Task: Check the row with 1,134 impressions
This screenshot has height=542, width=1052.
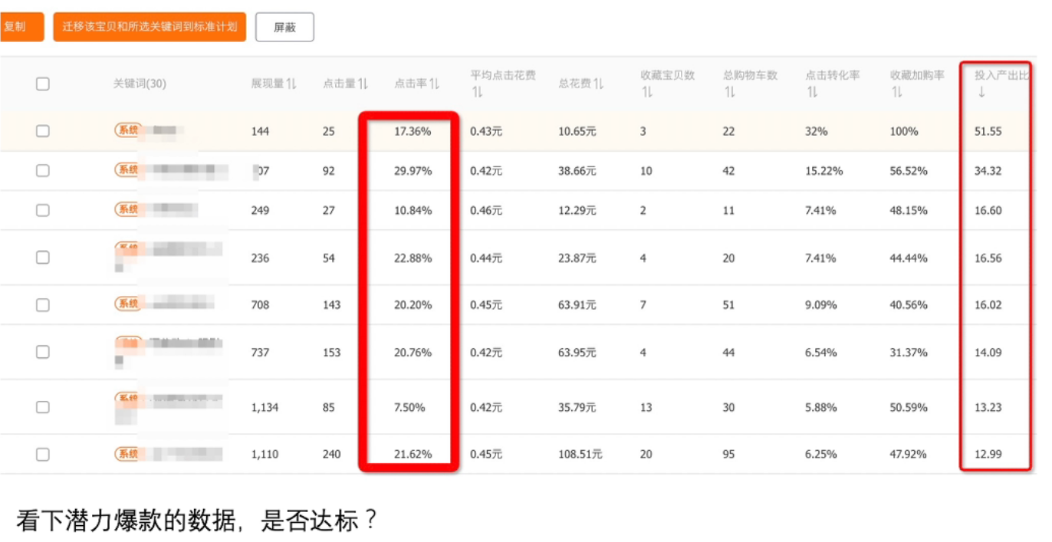Action: 43,407
